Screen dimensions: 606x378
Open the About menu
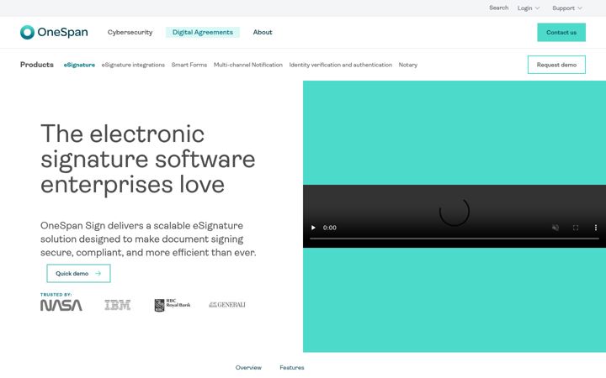pos(263,33)
